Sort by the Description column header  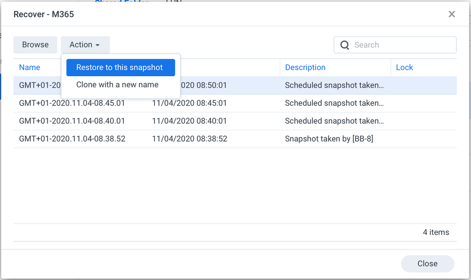coord(305,67)
